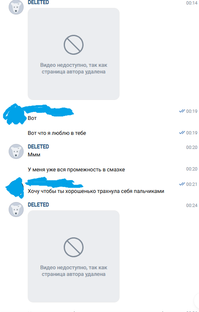The width and height of the screenshot is (199, 312).
Task: Open the DELETED name above "Ммм"
Action: (x=38, y=146)
